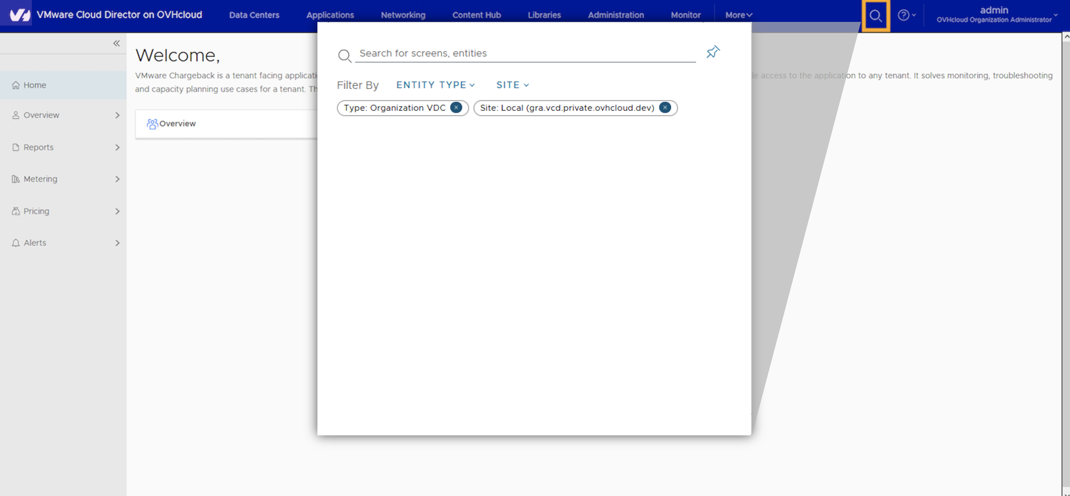Select Home in the sidebar
This screenshot has height=496, width=1070.
[x=63, y=85]
